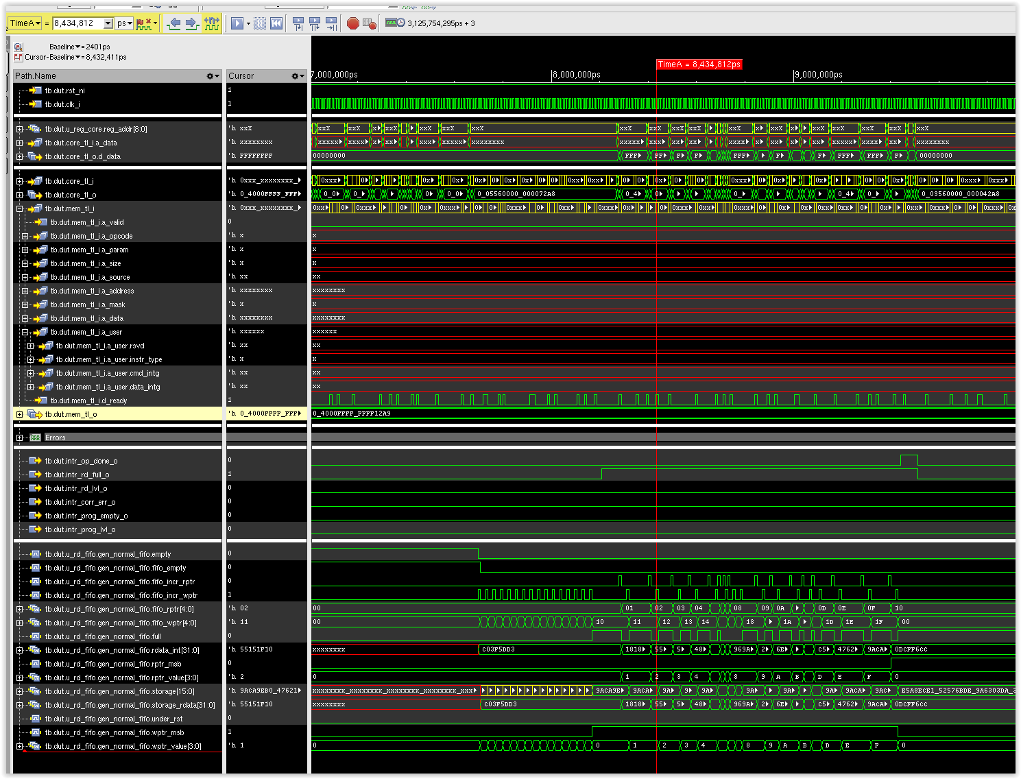1021x779 pixels.
Task: Open the TimeA cursor dropdown
Action: pyautogui.click(x=37, y=23)
